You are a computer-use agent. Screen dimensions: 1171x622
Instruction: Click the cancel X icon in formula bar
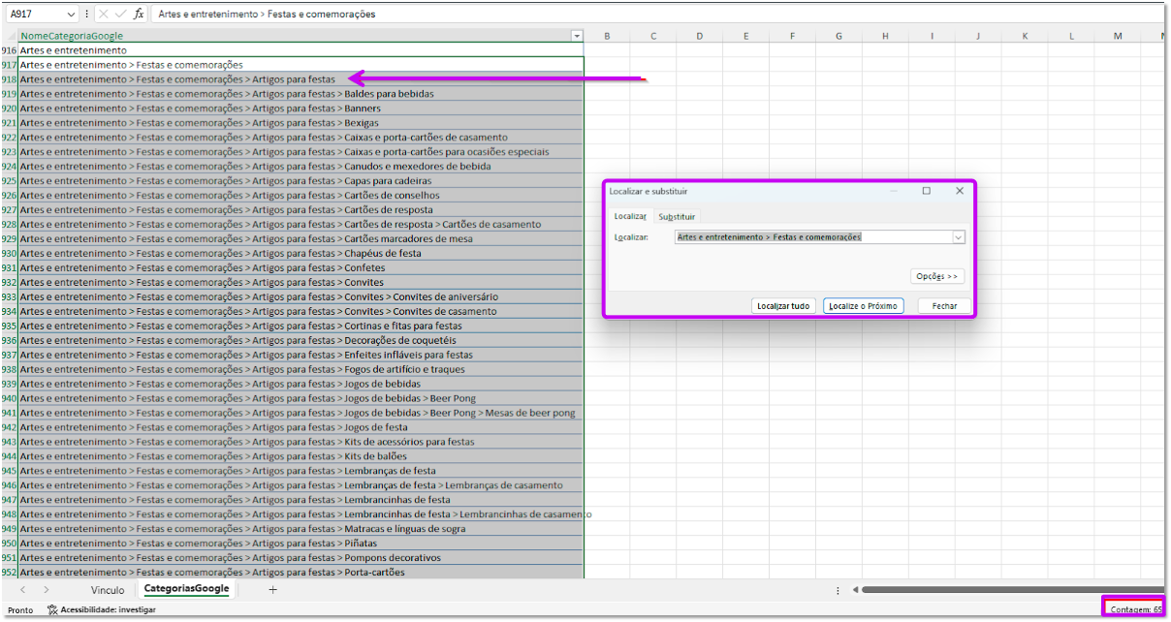pyautogui.click(x=104, y=15)
